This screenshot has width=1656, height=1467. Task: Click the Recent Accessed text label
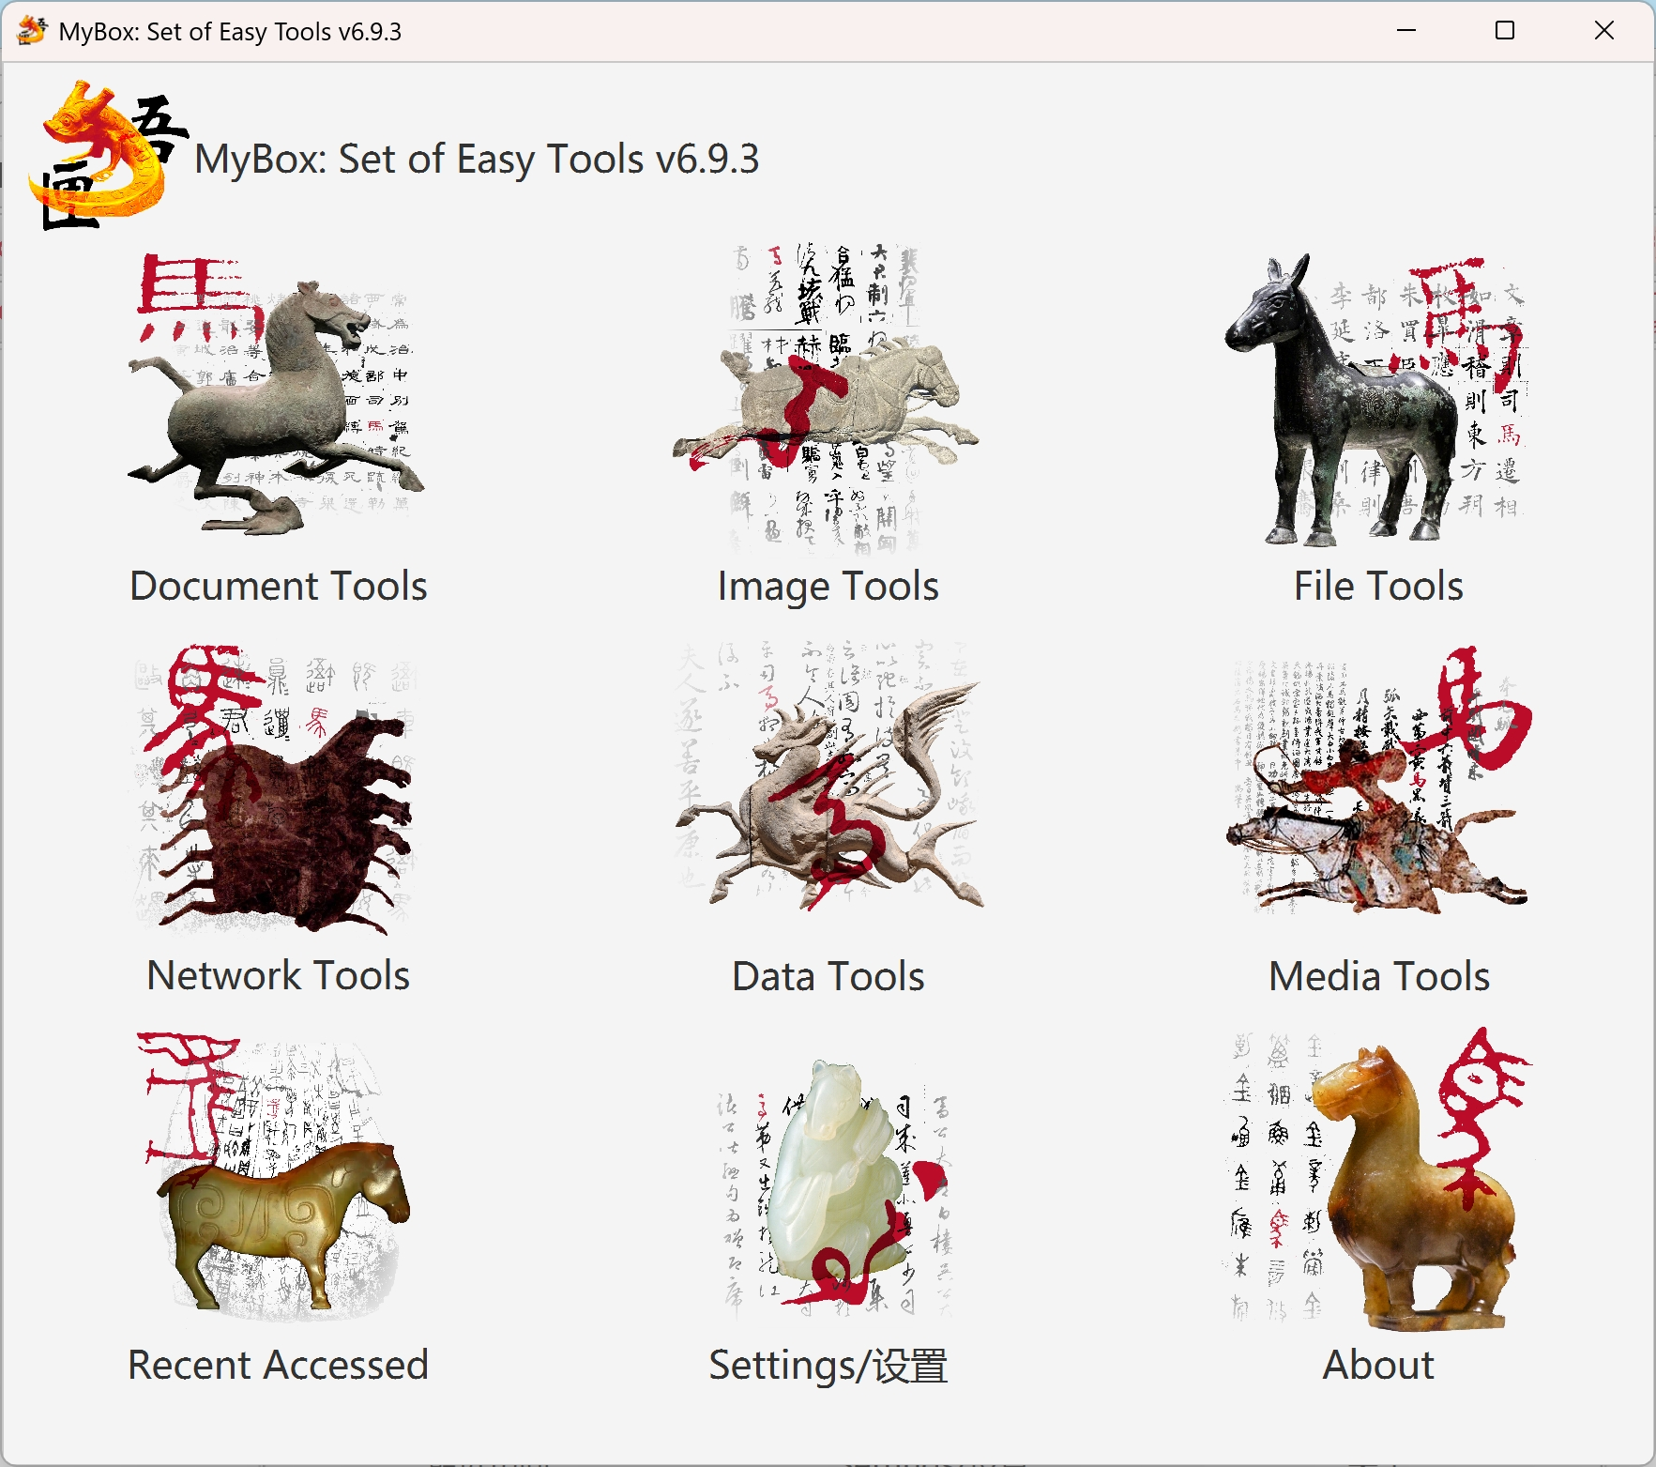(x=278, y=1366)
